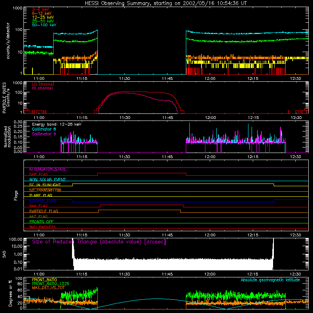Image resolution: width=313 pixels, height=313 pixels.
Task: Click the 11:30 time label below the Flags panel
Action: (x=124, y=235)
